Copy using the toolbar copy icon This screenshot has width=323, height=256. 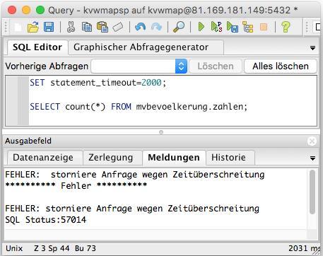[87, 27]
